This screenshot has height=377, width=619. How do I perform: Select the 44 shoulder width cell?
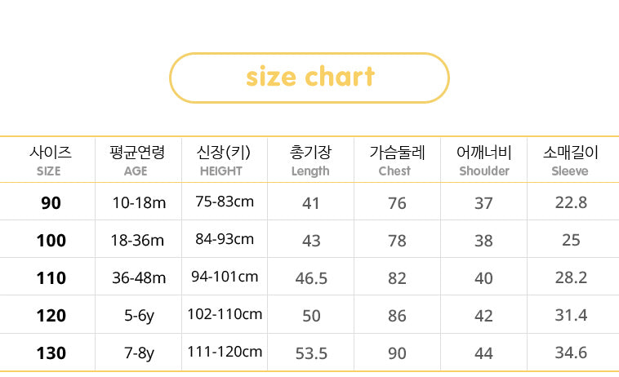click(483, 353)
